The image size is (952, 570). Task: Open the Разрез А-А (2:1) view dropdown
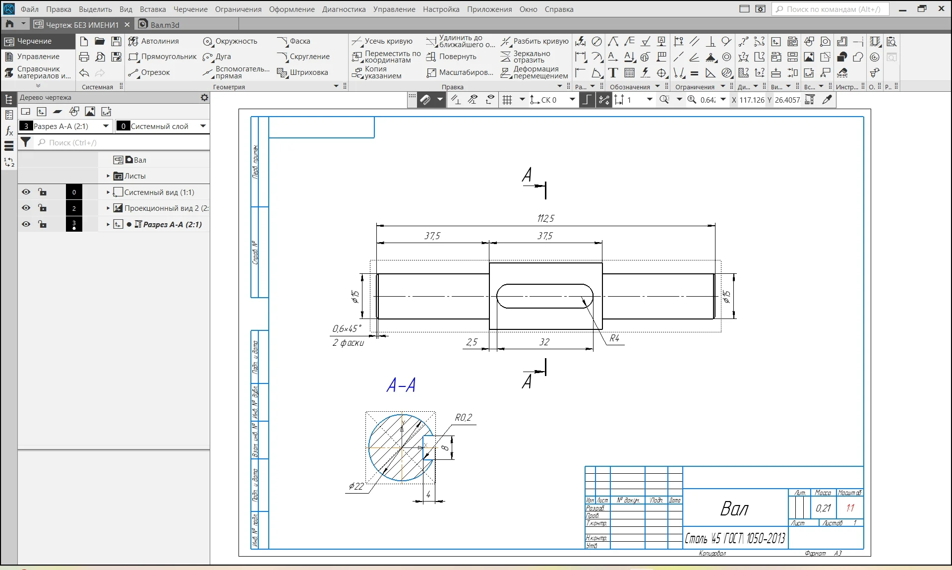coord(106,126)
